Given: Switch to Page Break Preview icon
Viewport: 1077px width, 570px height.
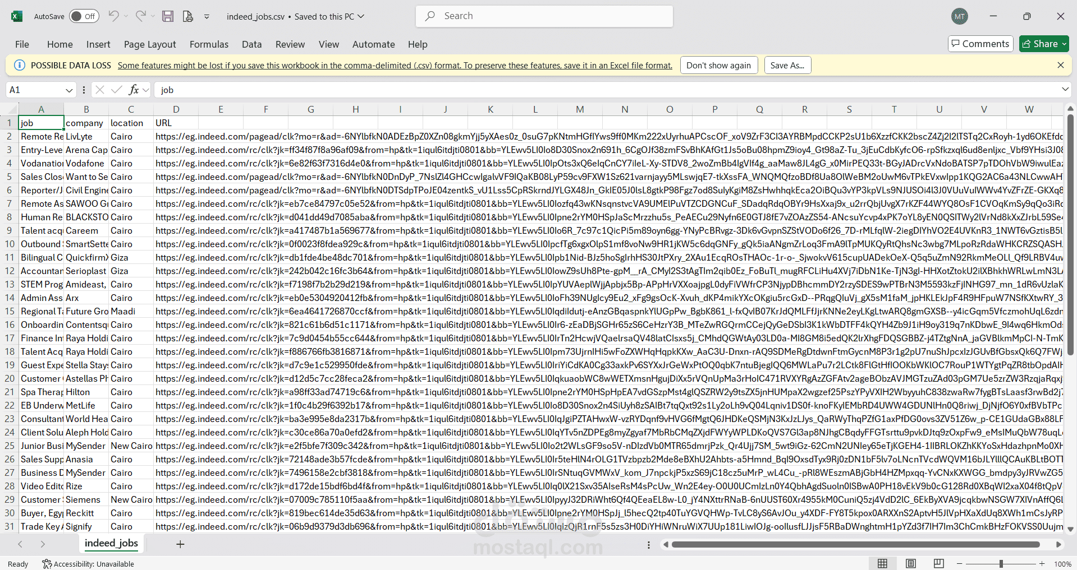Looking at the screenshot, I should pos(938,563).
